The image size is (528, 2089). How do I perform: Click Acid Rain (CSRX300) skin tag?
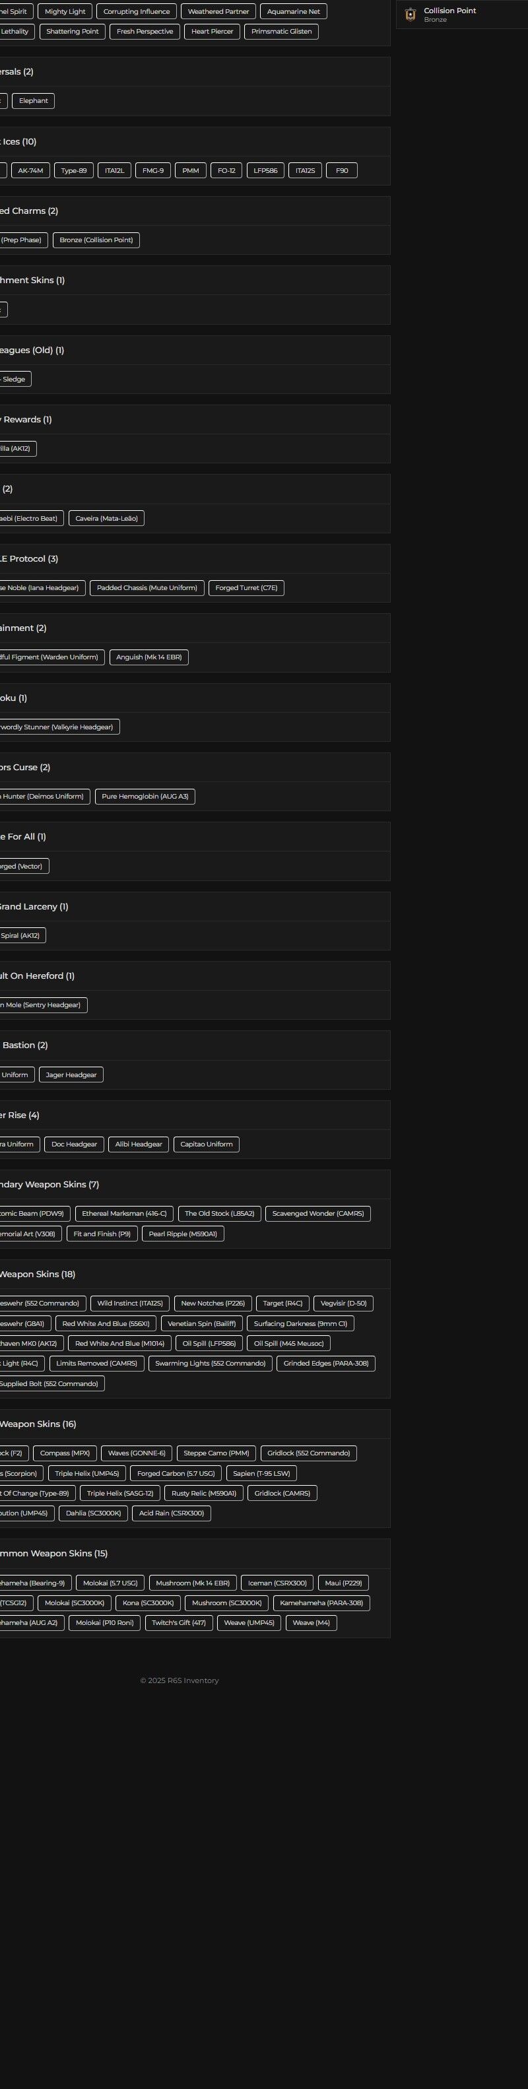coord(171,1513)
